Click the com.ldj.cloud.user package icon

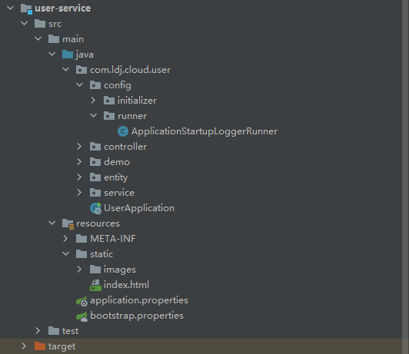tap(81, 70)
